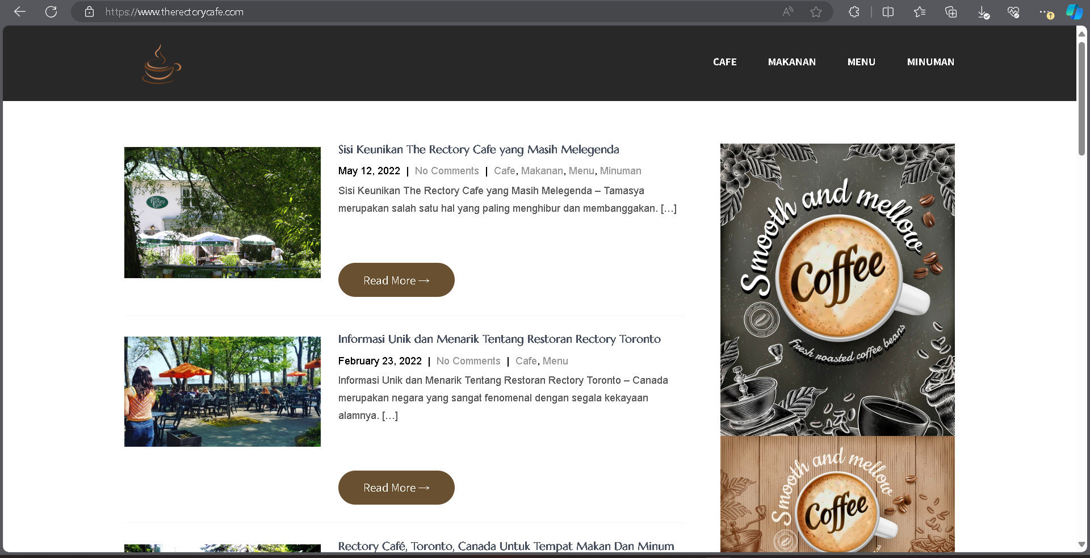Open the Collections icon
Image resolution: width=1090 pixels, height=558 pixels.
951,12
